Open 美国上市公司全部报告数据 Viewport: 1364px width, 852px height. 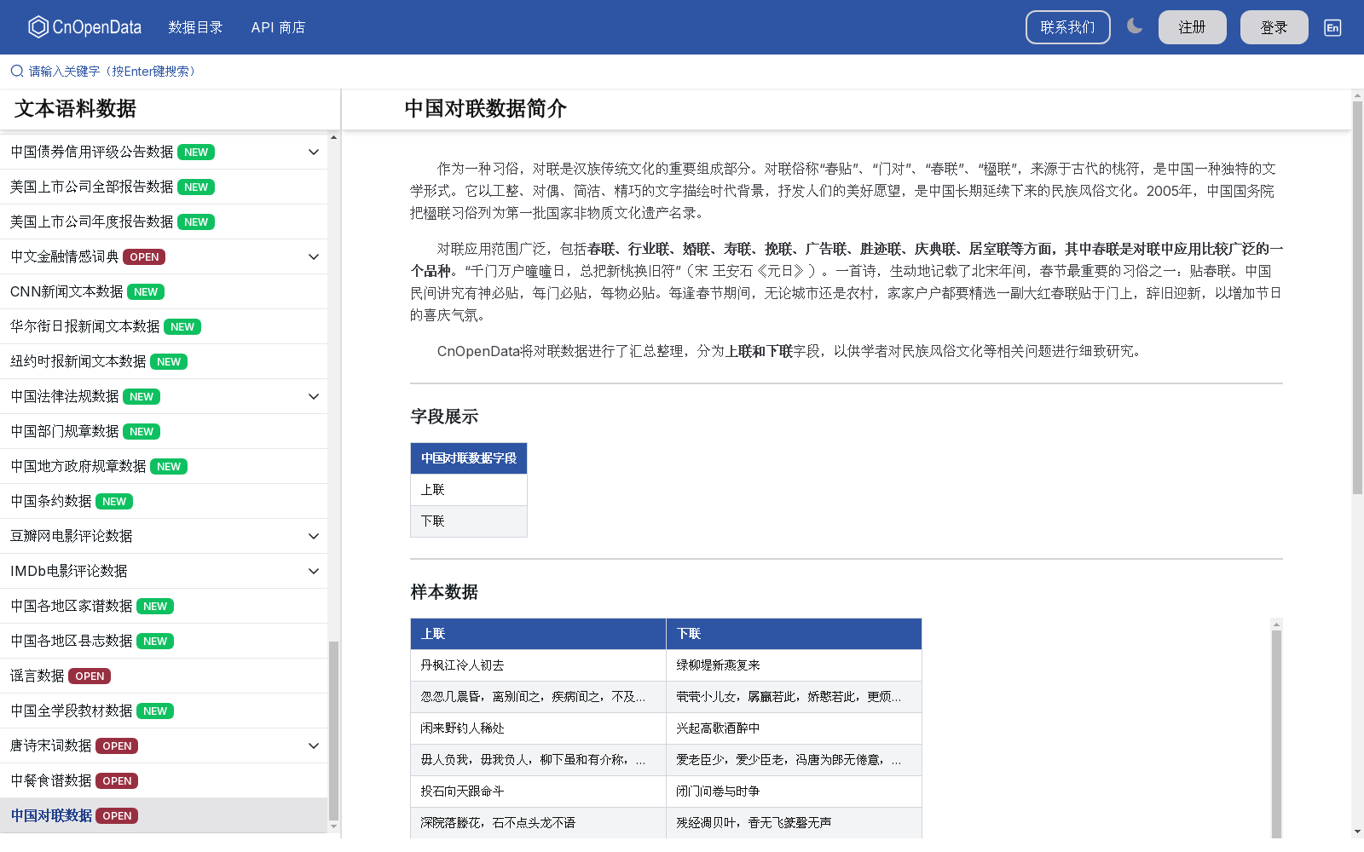click(x=164, y=187)
